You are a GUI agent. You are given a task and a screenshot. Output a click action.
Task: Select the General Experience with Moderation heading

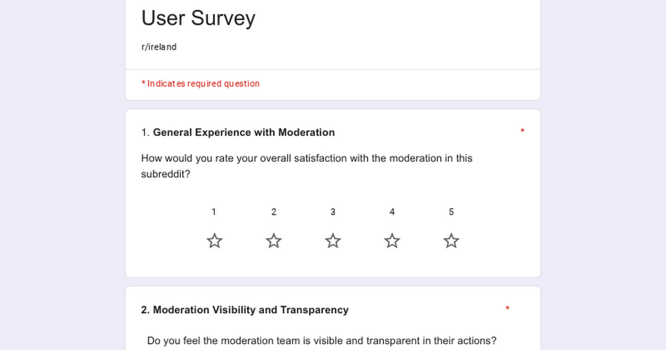click(244, 132)
